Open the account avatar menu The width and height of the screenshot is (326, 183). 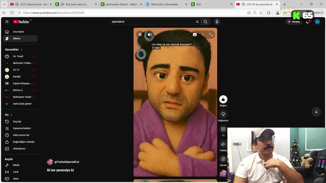point(317,22)
